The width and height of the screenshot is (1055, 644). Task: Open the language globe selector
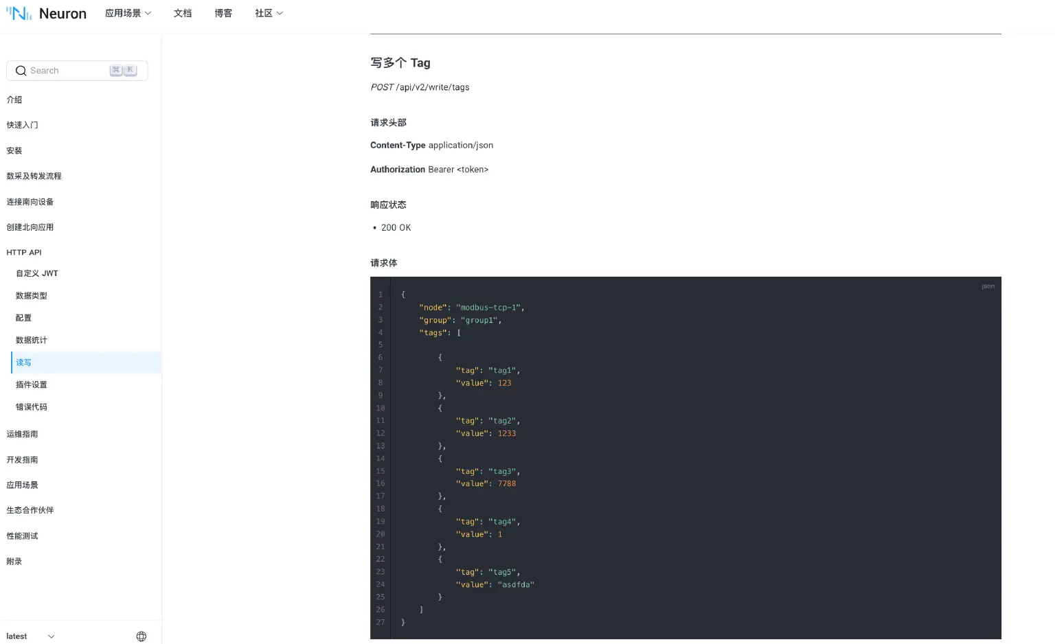tap(141, 636)
